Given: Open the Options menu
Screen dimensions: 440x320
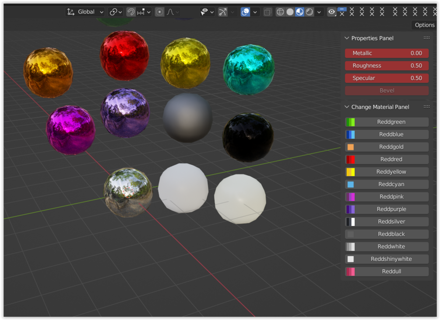Looking at the screenshot, I should [424, 25].
